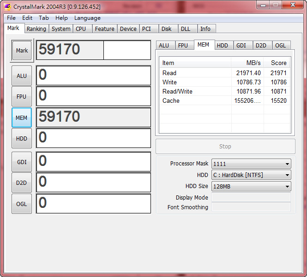Click the total Mark score 59170
The image size is (307, 277).
coord(94,50)
